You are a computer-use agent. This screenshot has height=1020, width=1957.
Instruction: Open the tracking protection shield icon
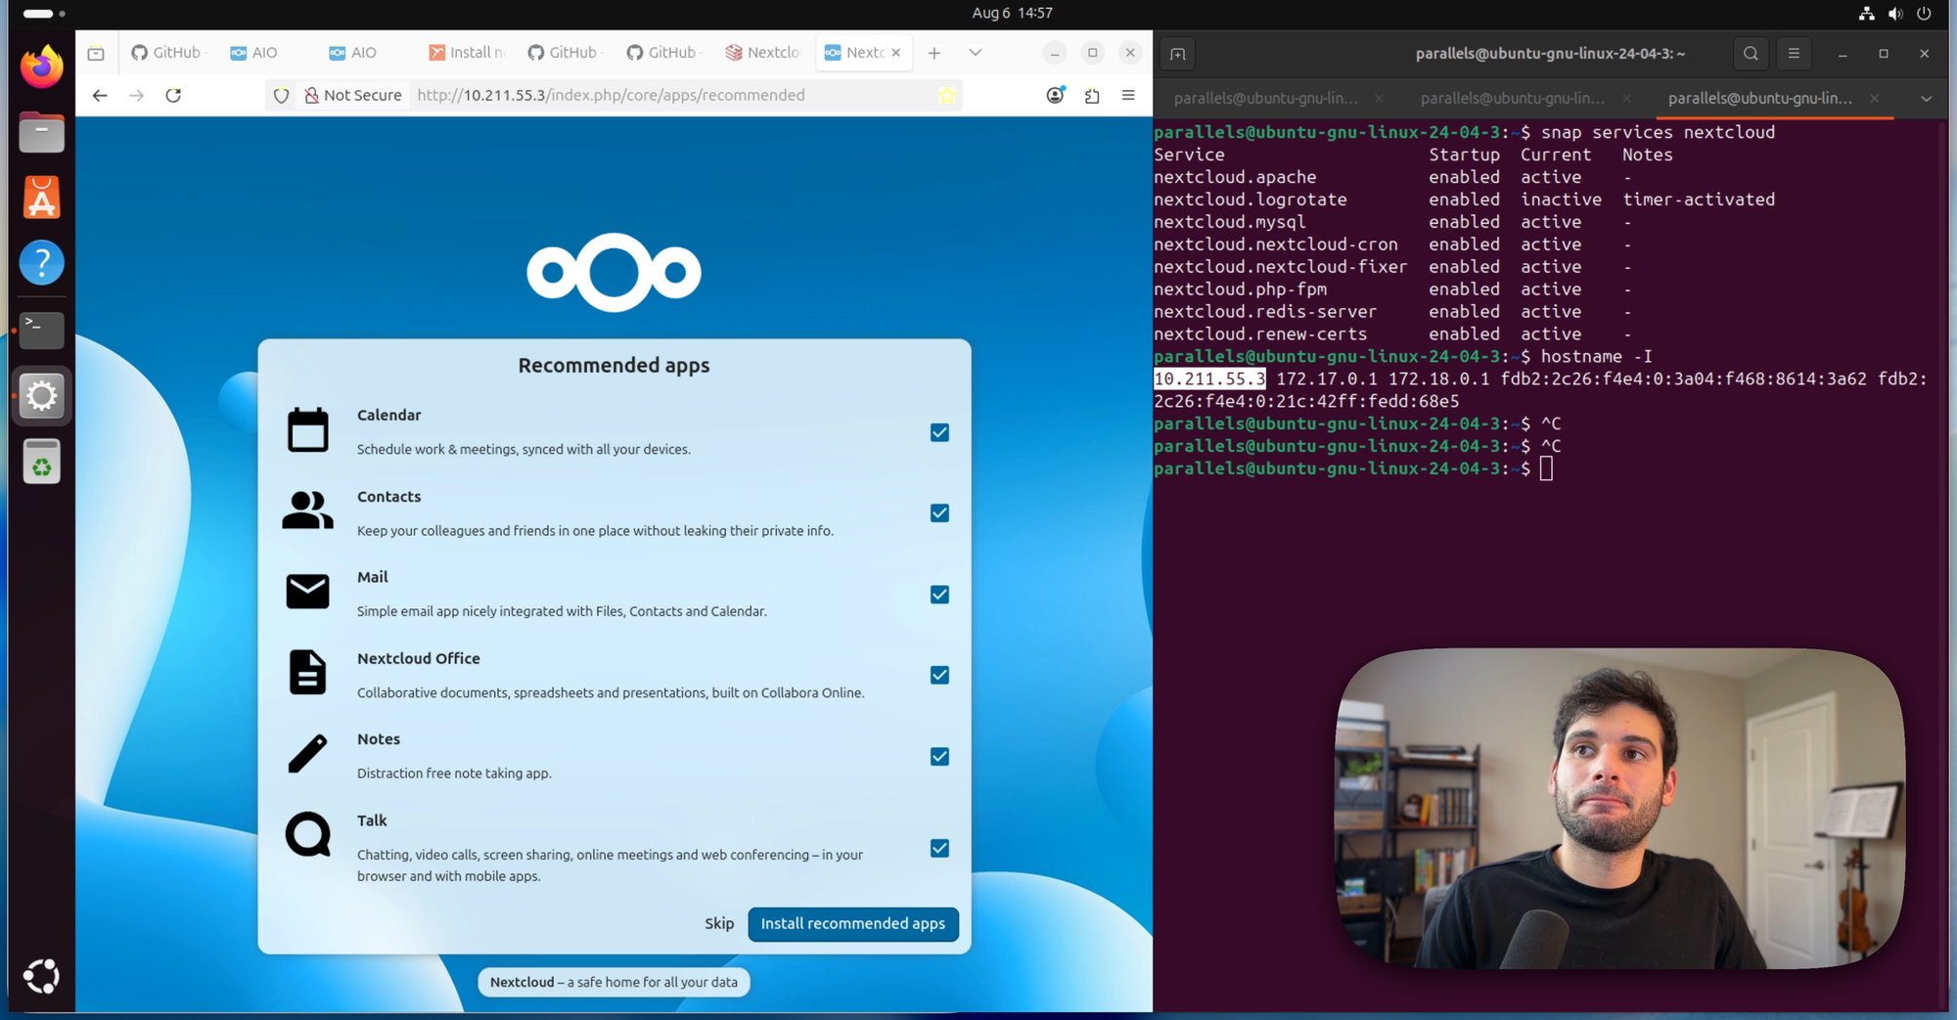[281, 95]
